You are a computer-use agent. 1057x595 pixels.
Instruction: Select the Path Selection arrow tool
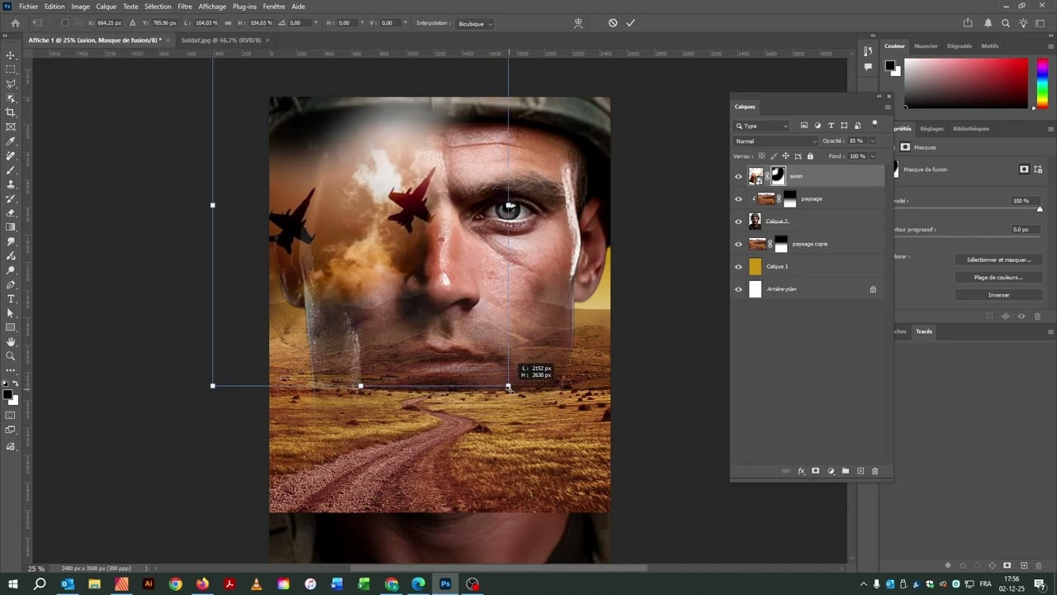point(11,313)
